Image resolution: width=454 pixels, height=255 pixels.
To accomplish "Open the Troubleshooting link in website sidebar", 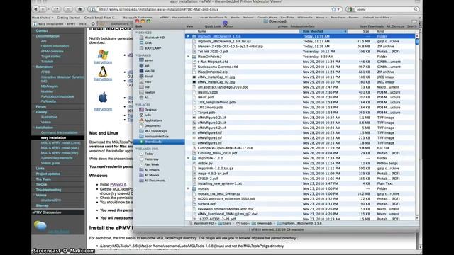I will click(48, 190).
